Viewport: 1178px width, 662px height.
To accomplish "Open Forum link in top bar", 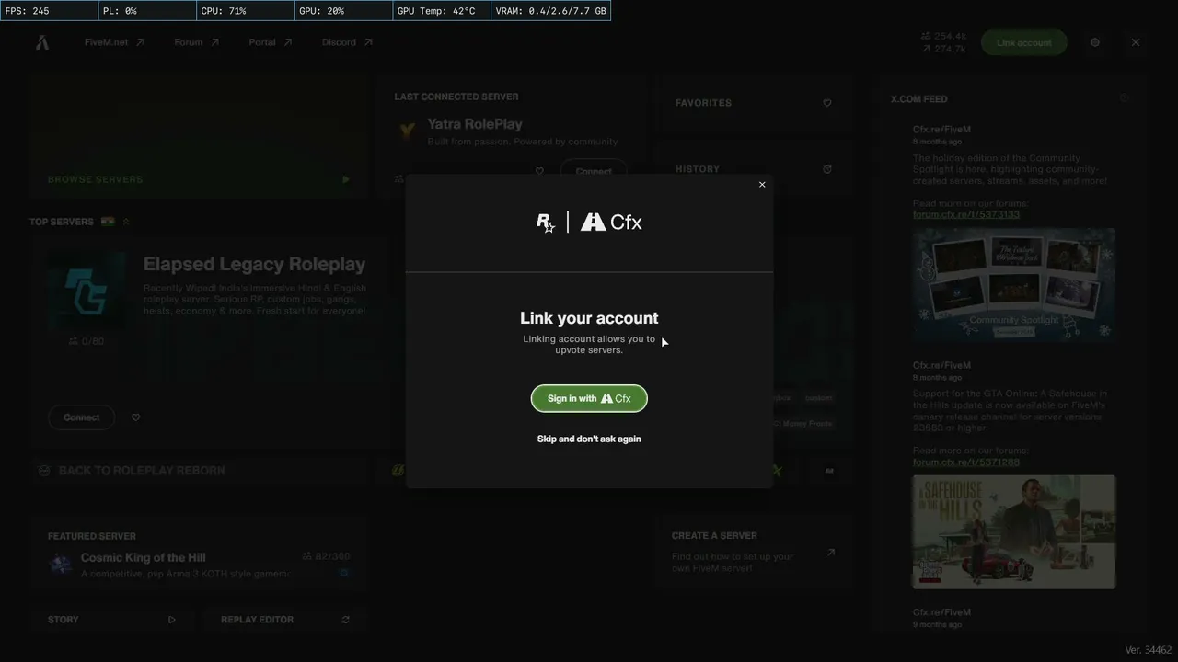I will 196,42.
